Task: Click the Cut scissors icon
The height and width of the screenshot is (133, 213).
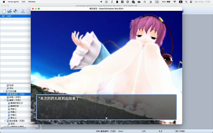Action: [23, 11]
